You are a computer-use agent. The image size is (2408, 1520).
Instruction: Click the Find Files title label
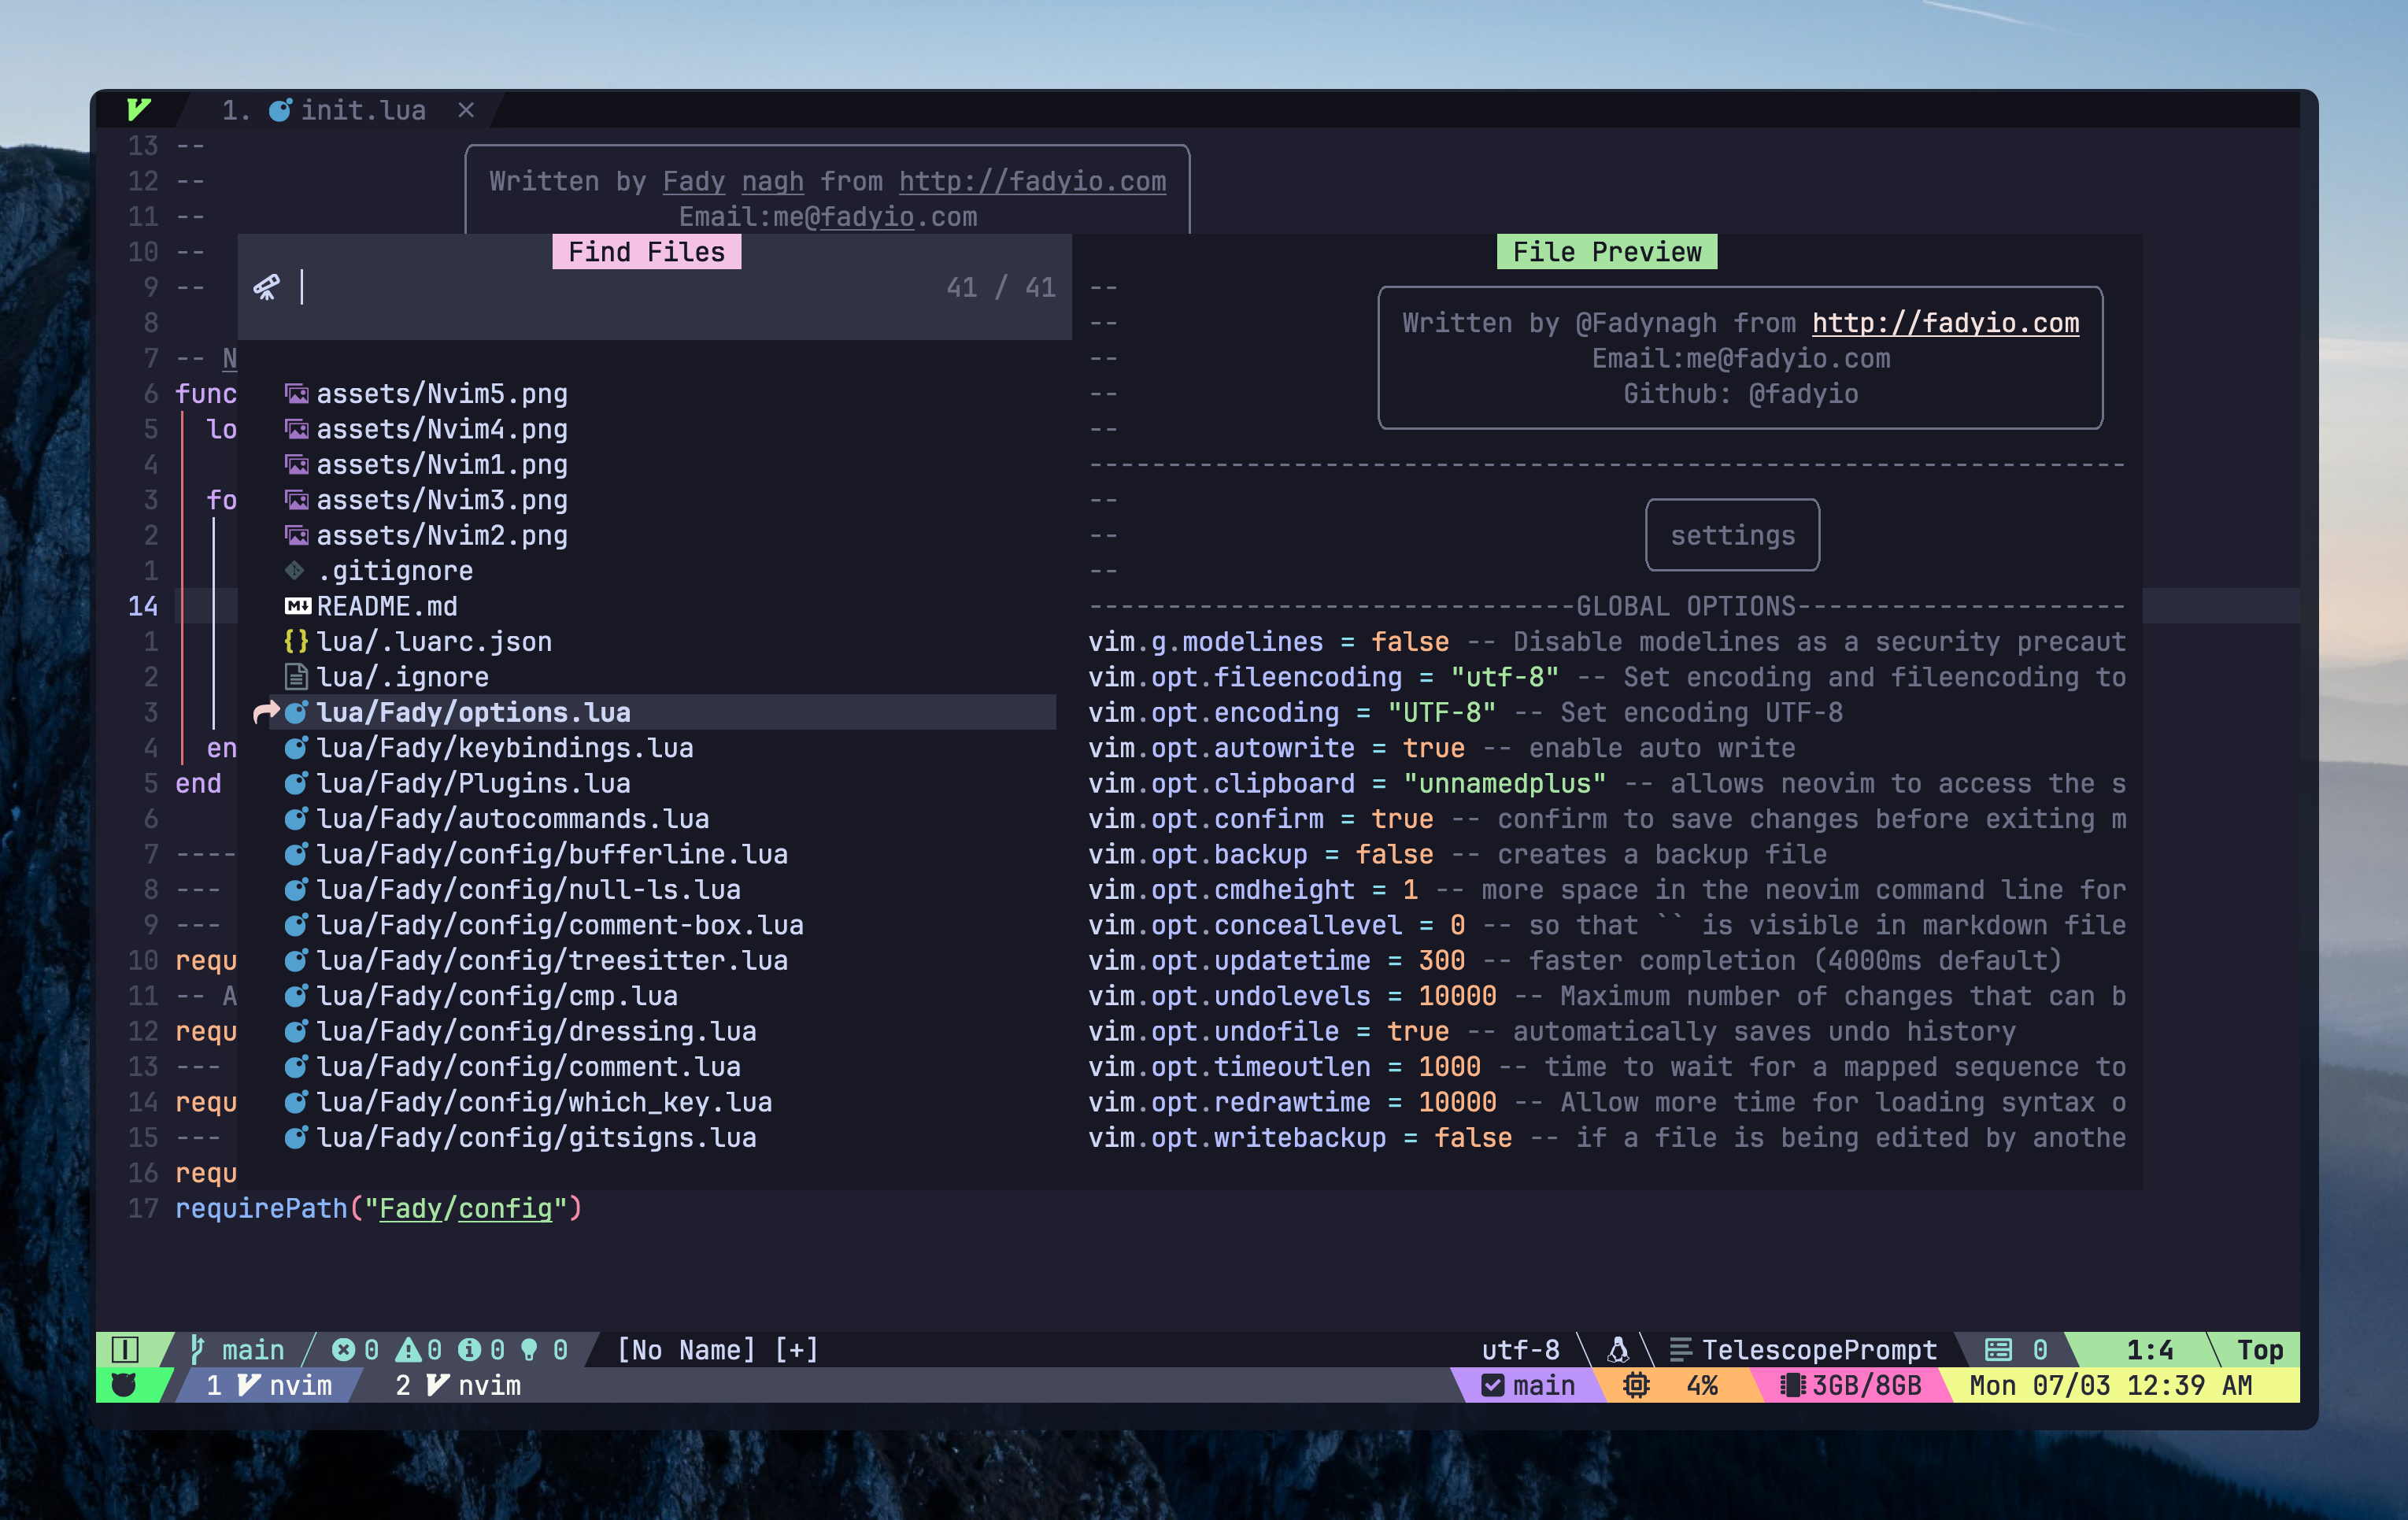coord(647,252)
